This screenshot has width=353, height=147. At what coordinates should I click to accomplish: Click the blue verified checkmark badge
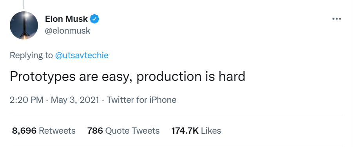[x=94, y=19]
